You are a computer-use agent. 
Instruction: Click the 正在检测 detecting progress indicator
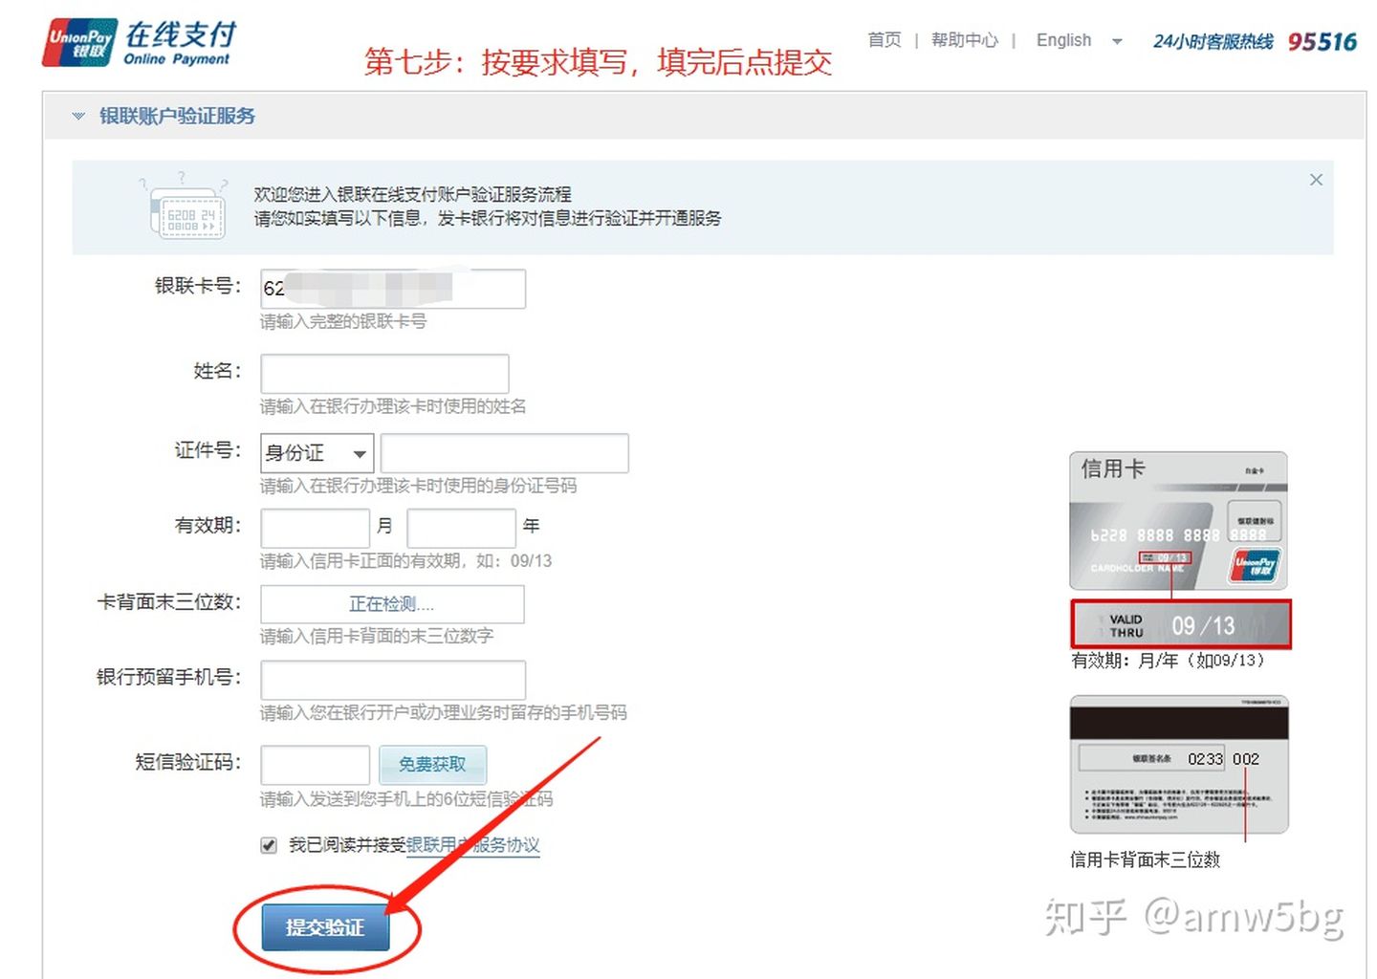tap(390, 603)
